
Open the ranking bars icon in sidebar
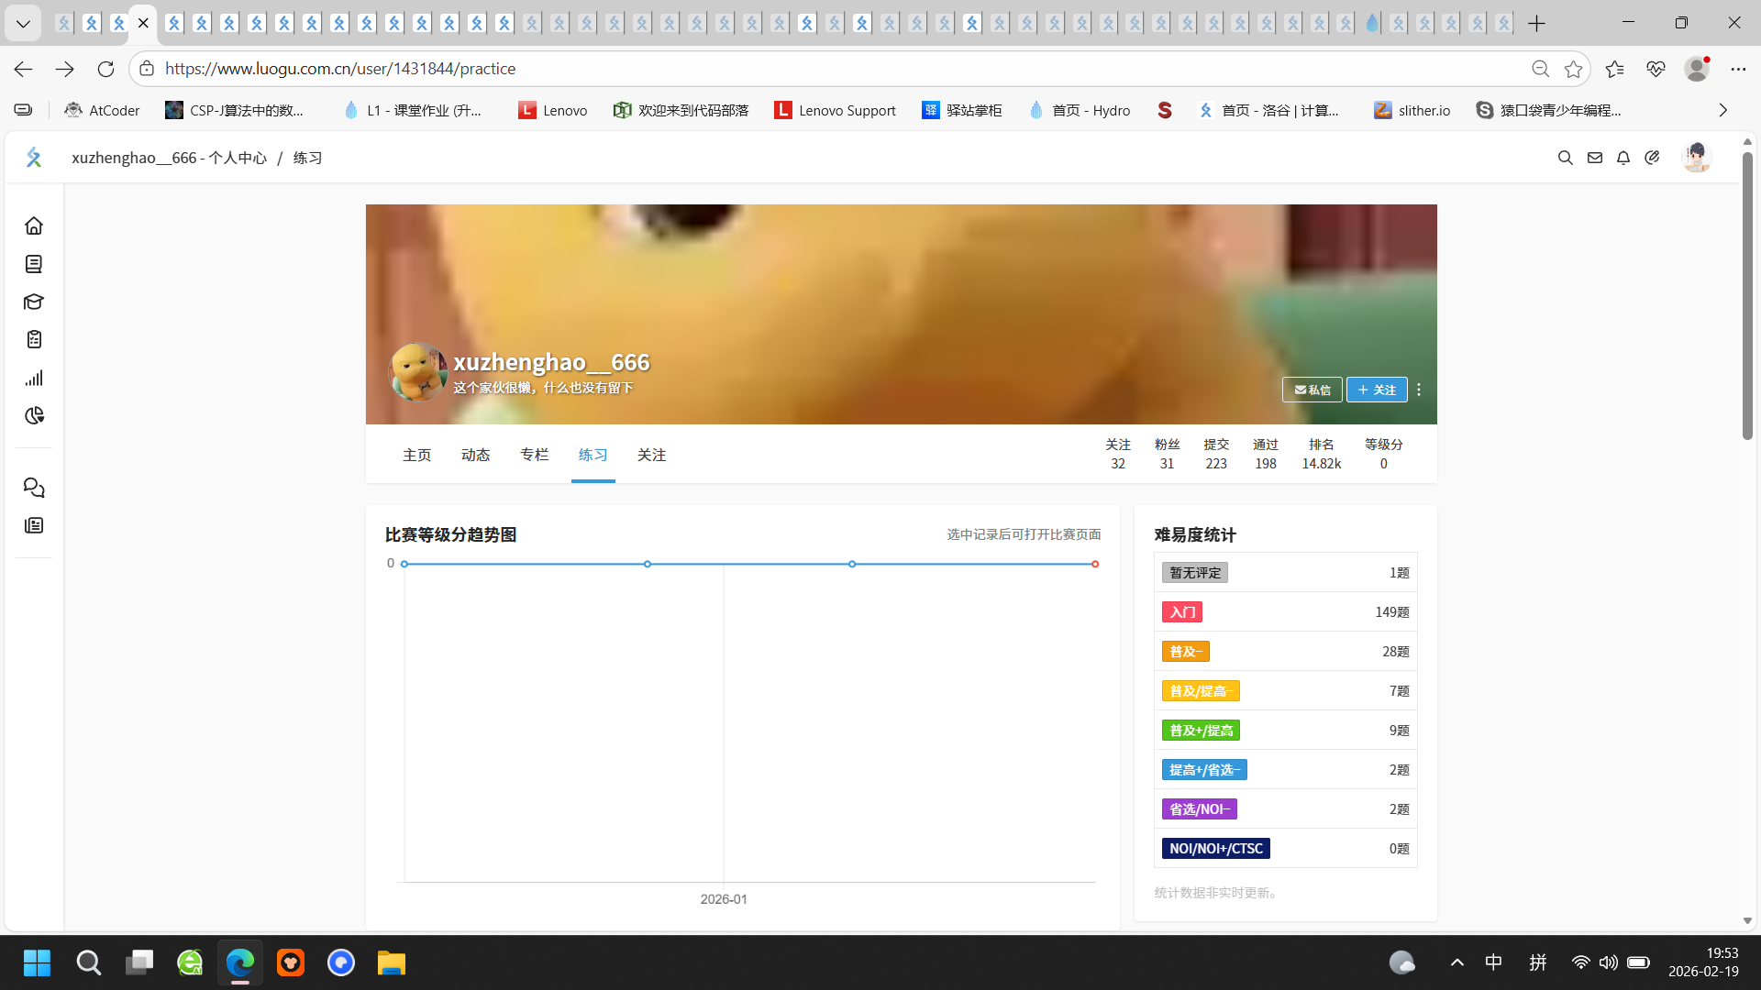coord(34,378)
